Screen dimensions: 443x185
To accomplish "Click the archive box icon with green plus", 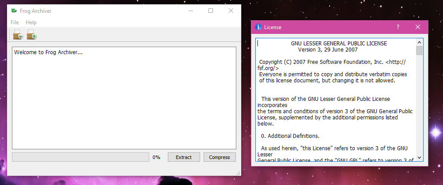I will coord(18,34).
